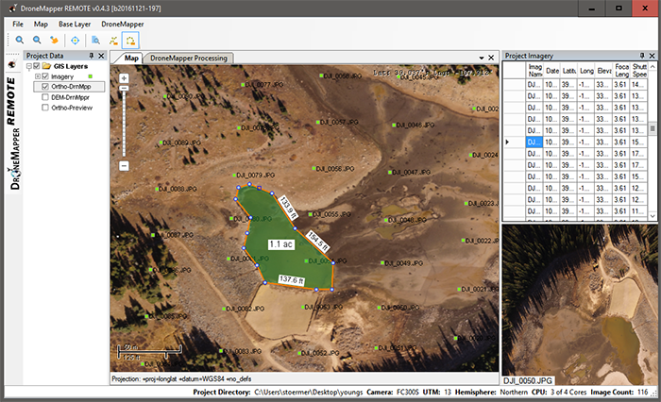This screenshot has height=402, width=661.
Task: Select the measure area polygon tool
Action: click(x=130, y=41)
